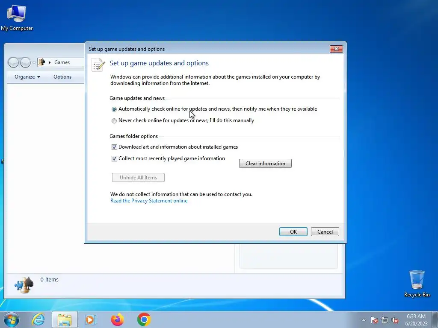
Task: Launch Windows Media Player from taskbar
Action: tap(91, 319)
